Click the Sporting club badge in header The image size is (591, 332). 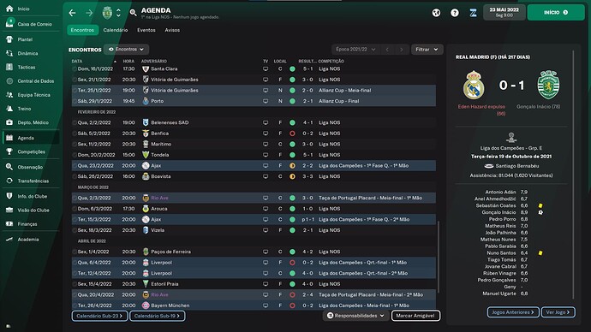pos(107,13)
